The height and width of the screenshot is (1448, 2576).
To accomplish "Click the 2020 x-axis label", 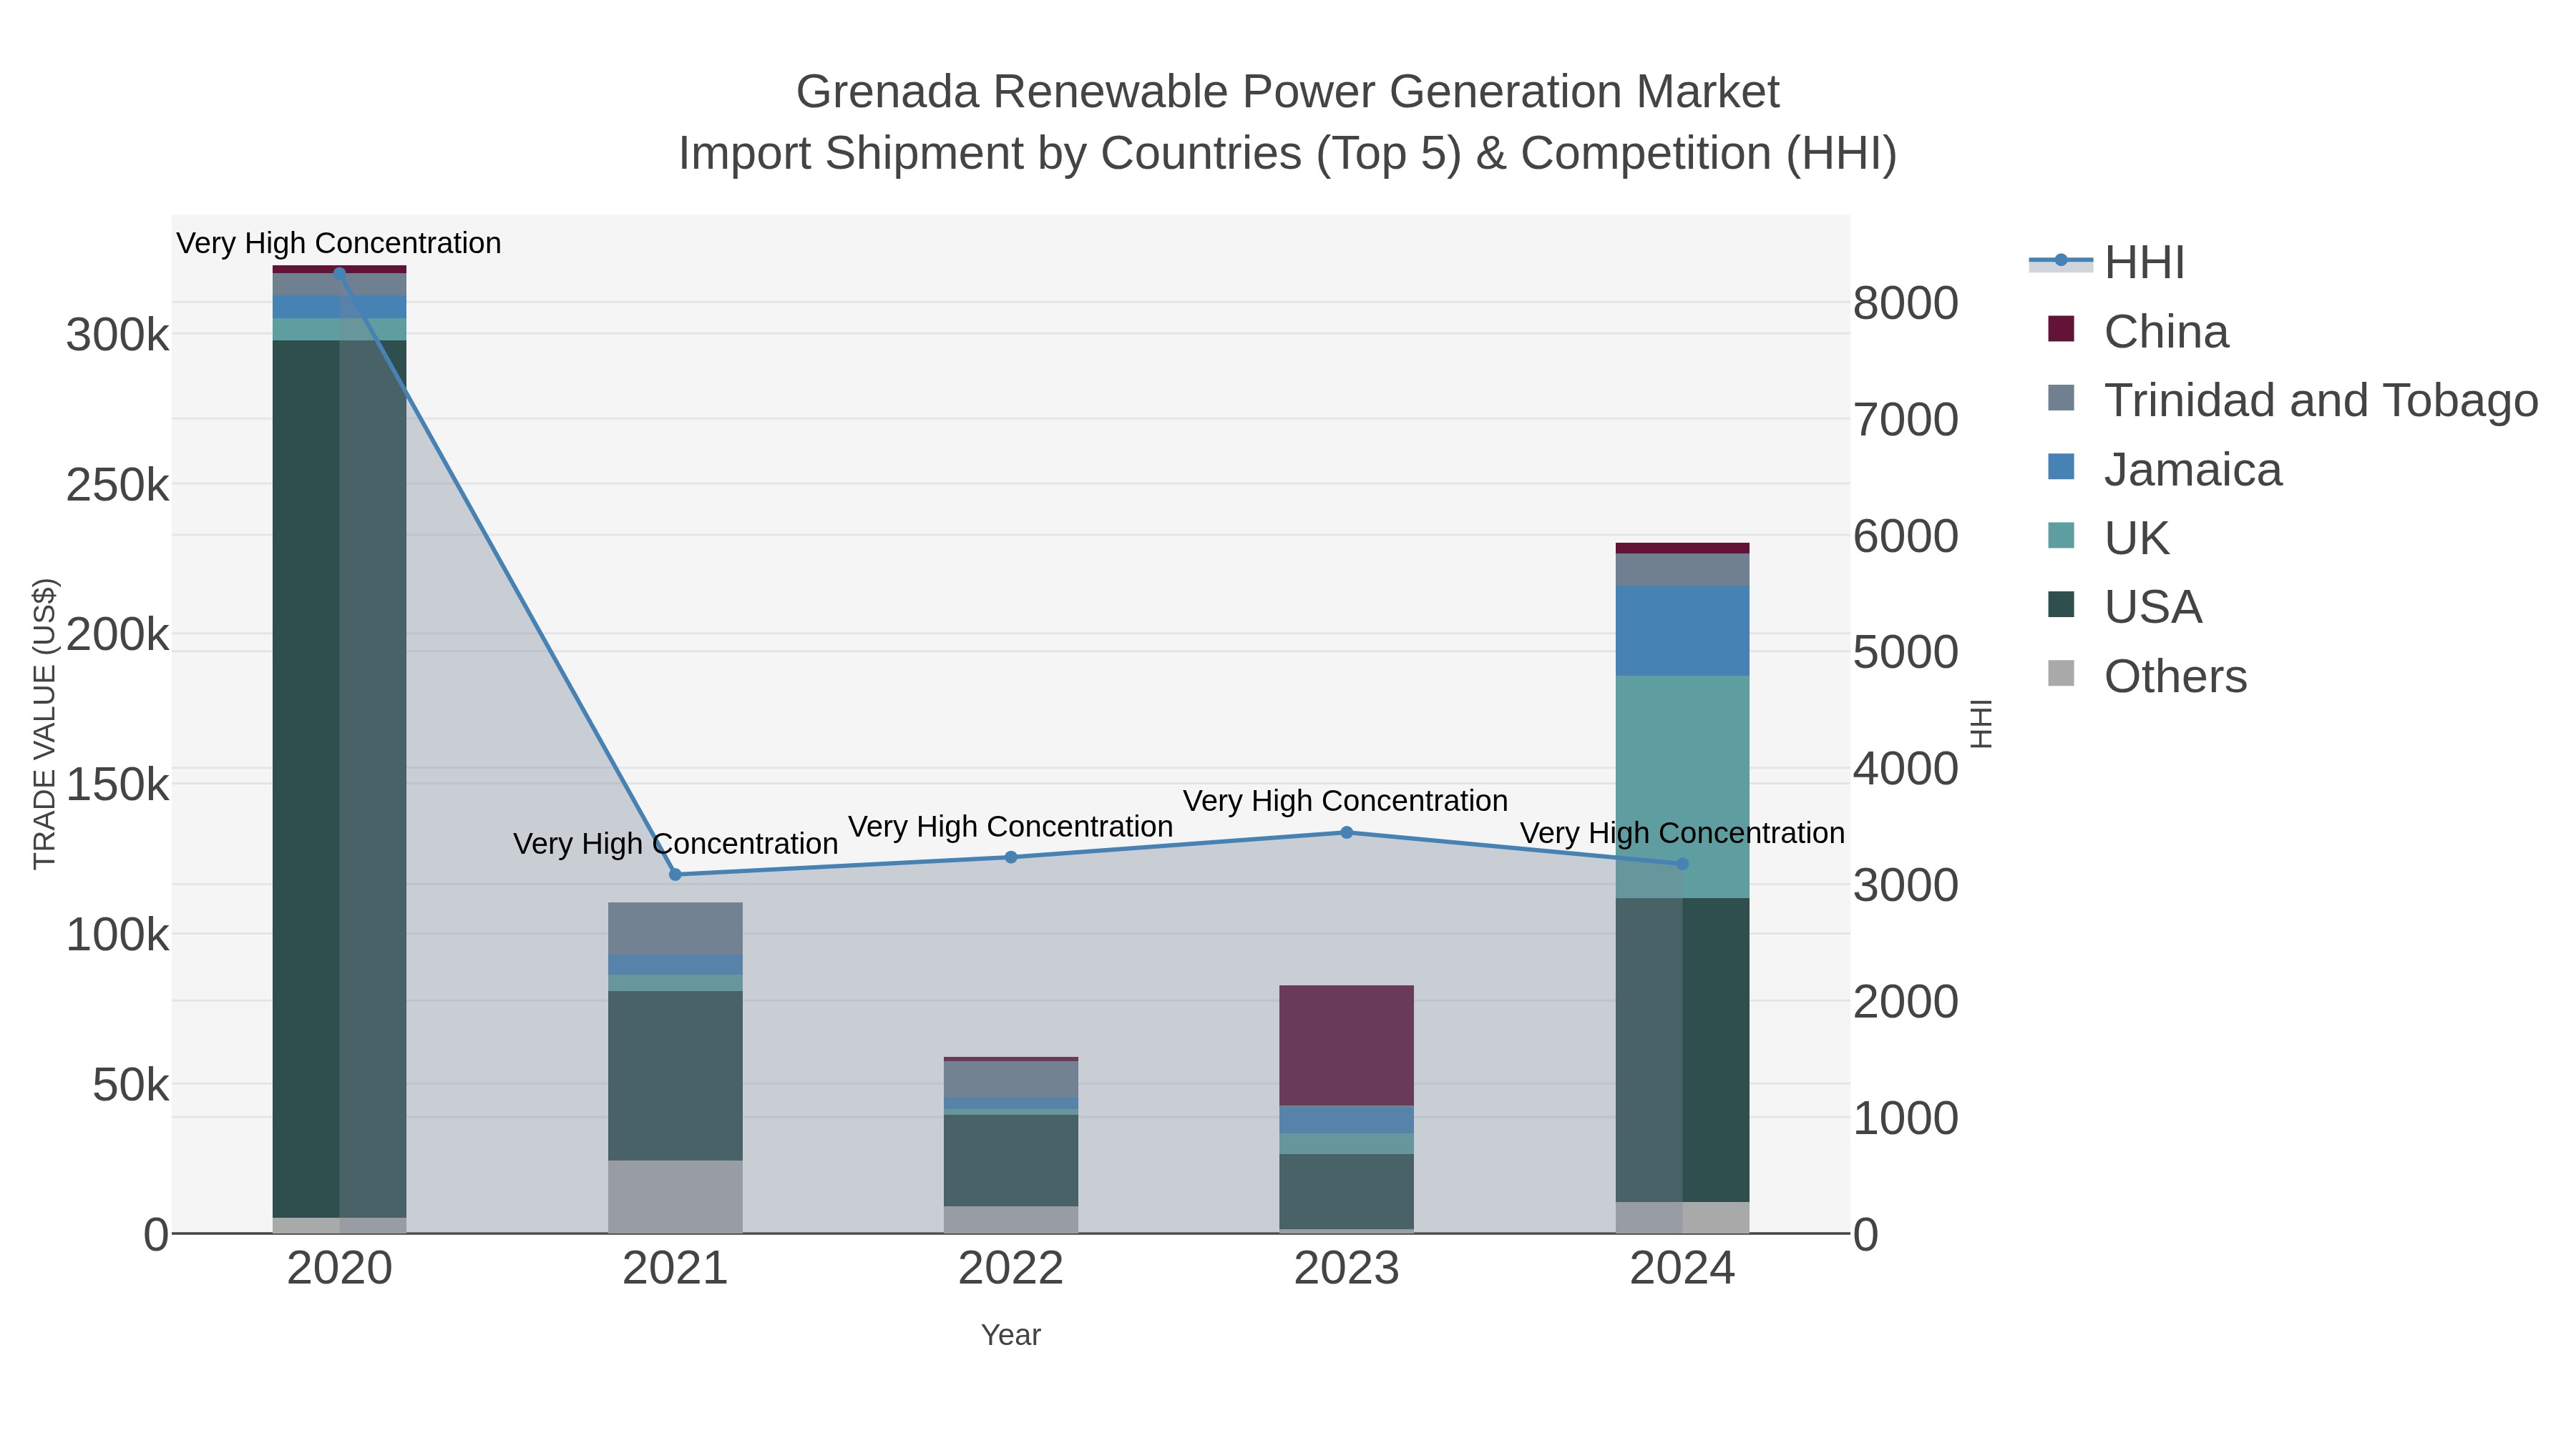I will [x=339, y=1269].
